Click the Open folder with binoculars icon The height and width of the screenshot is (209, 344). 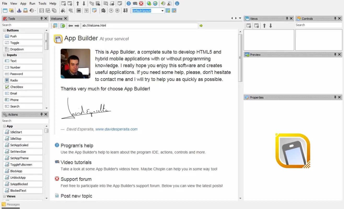(11, 11)
